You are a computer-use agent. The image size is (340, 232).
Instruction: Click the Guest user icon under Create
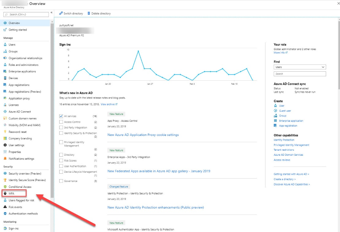276,111
